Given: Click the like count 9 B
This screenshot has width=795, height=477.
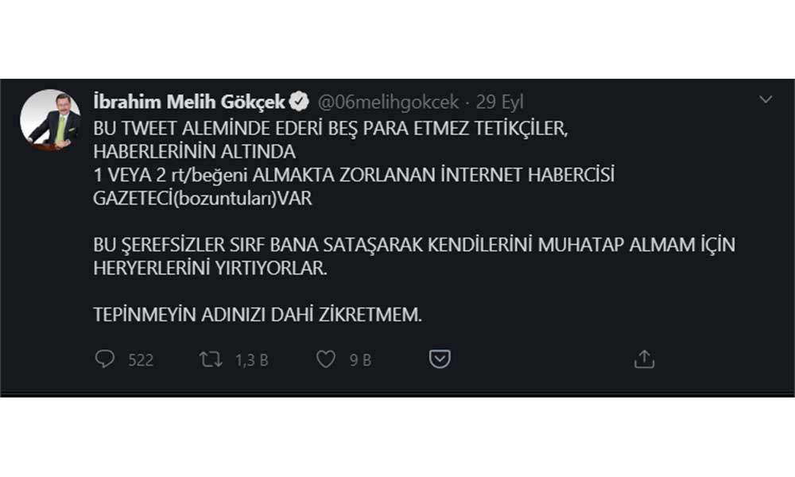Looking at the screenshot, I should point(360,360).
